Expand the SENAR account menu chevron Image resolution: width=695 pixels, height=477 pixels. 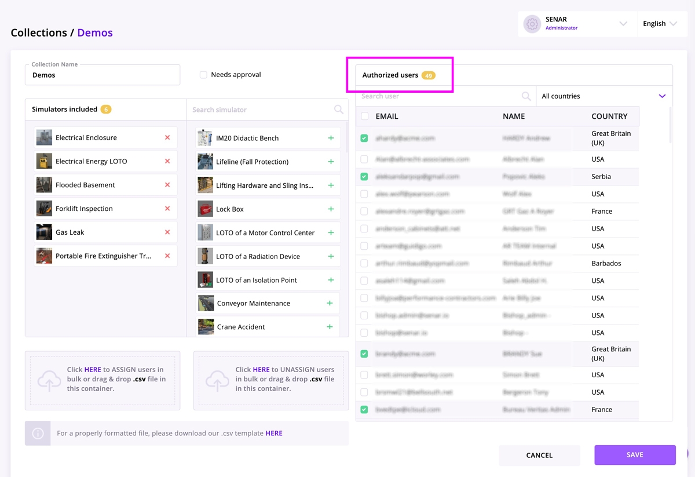(623, 24)
